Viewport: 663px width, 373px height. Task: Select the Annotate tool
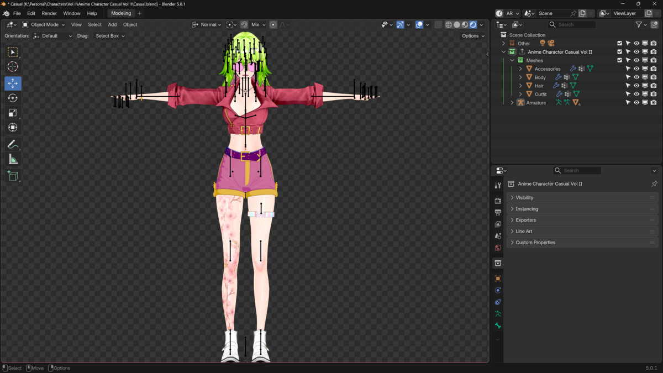pyautogui.click(x=13, y=144)
